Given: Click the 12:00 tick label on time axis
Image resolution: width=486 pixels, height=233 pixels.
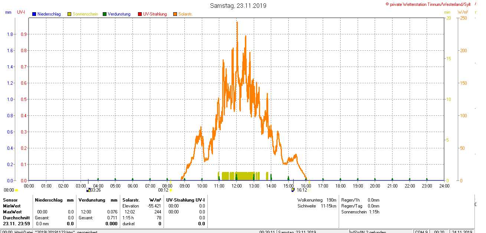Looking at the screenshot, I should (236, 186).
